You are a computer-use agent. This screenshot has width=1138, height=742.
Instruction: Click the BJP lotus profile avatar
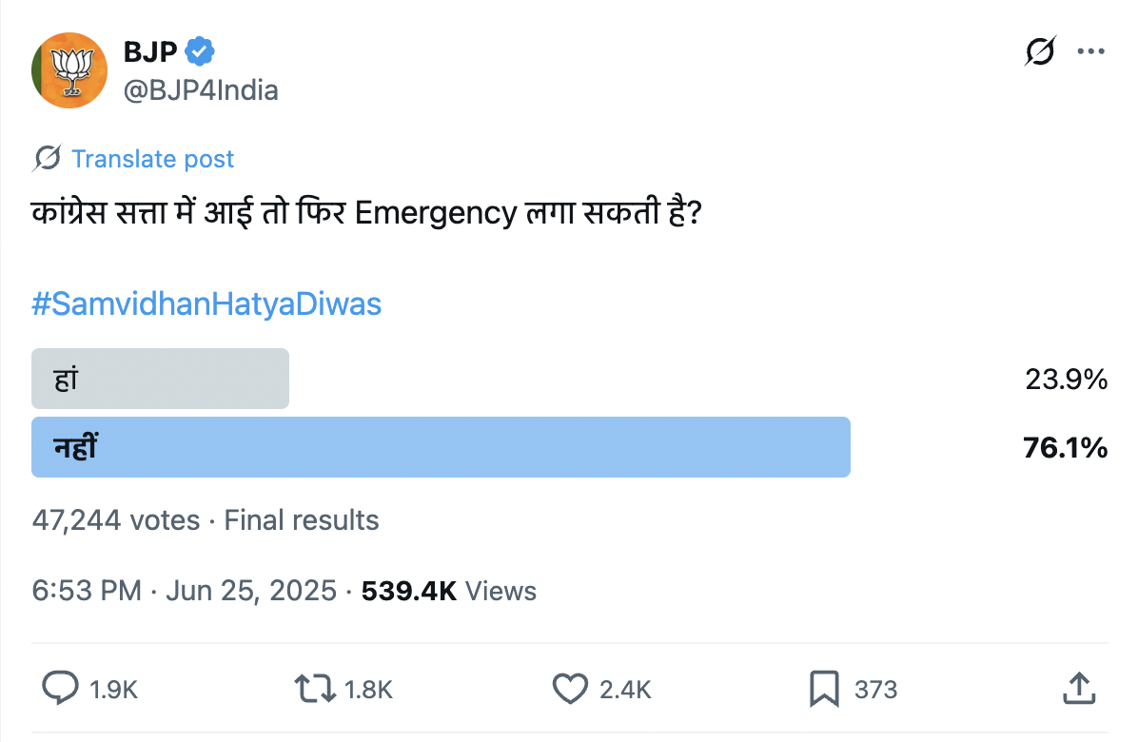coord(69,70)
